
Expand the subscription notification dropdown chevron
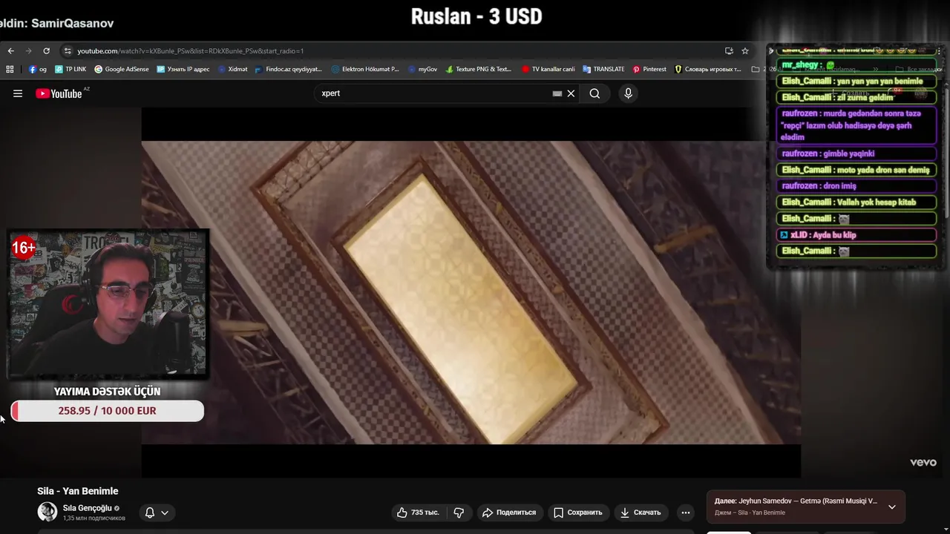click(x=165, y=512)
